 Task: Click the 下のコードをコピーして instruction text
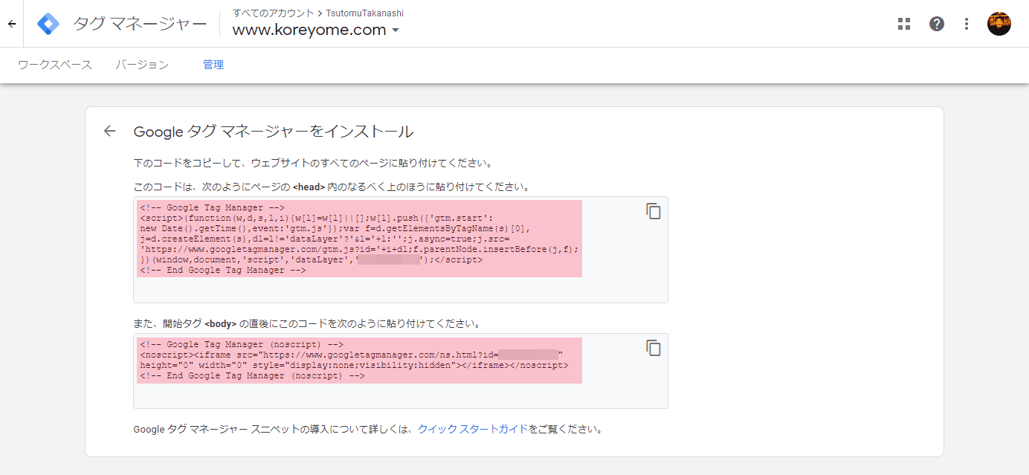(x=313, y=163)
